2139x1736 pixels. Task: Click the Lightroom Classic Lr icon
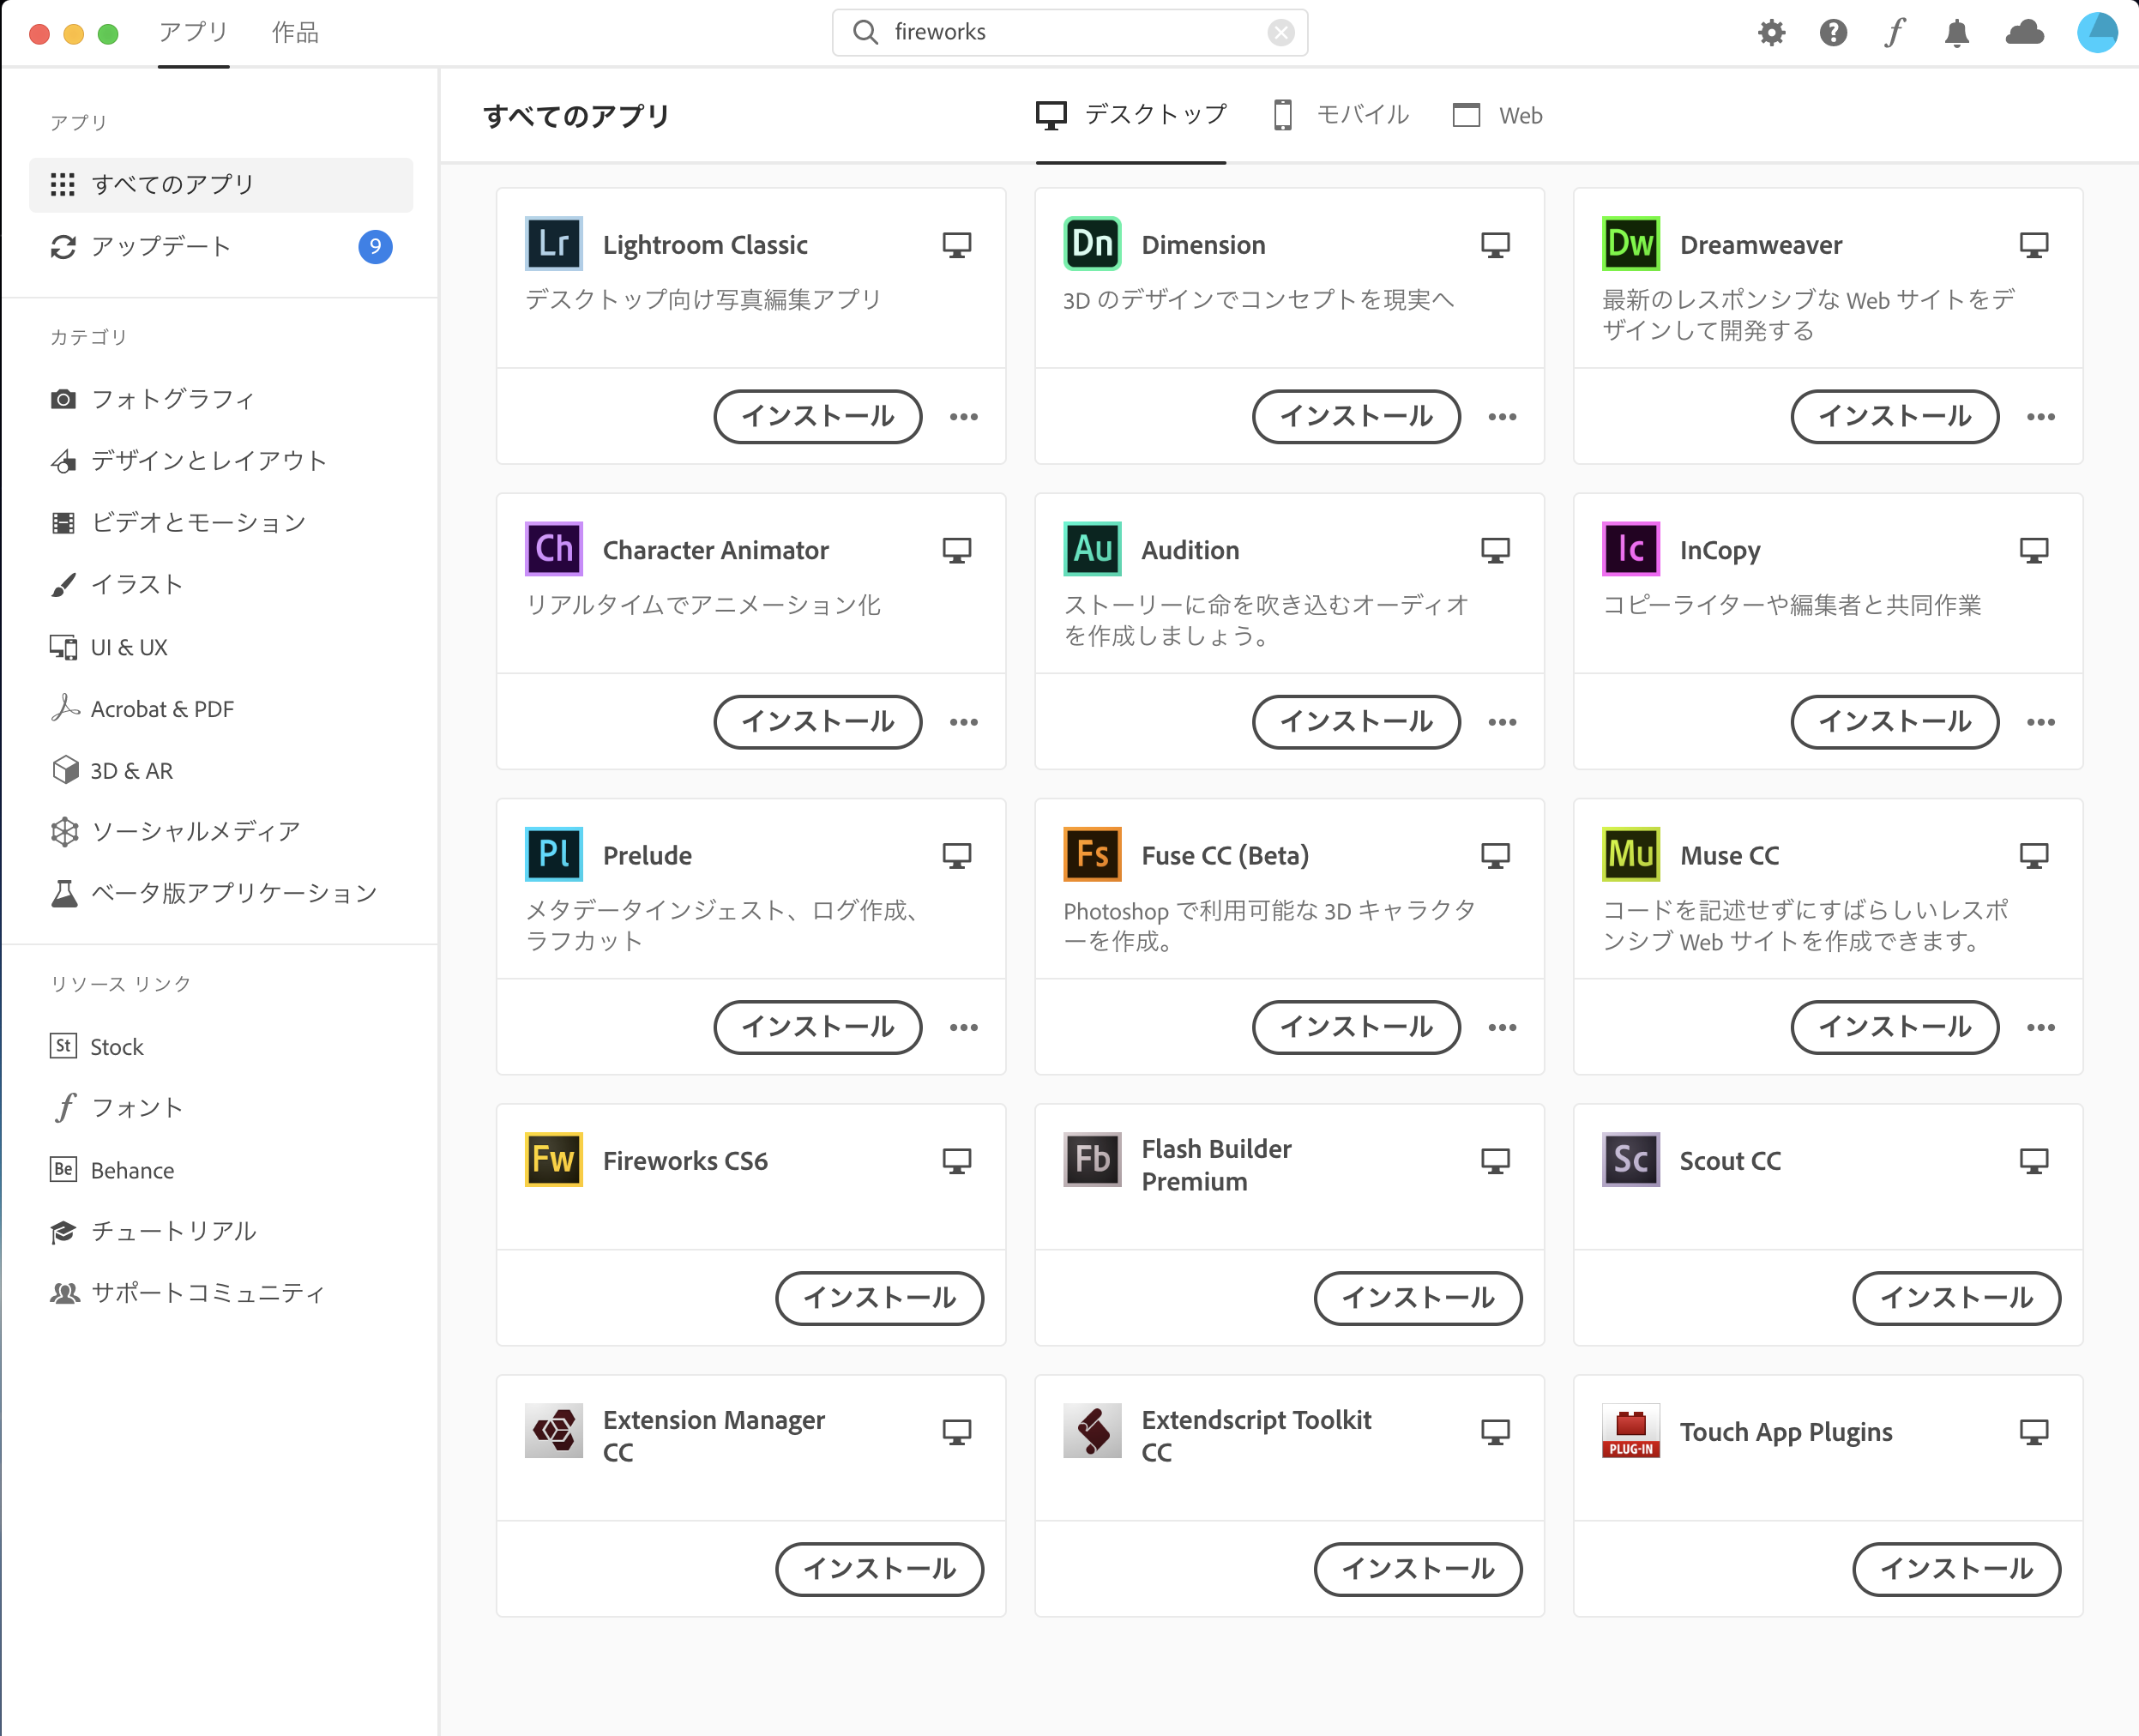tap(553, 243)
